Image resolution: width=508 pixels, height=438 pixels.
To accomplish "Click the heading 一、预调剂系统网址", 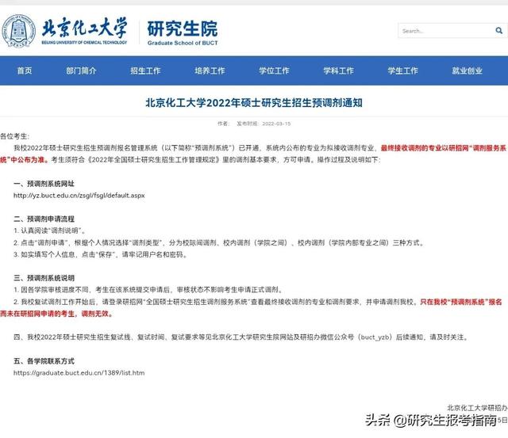I will [44, 184].
